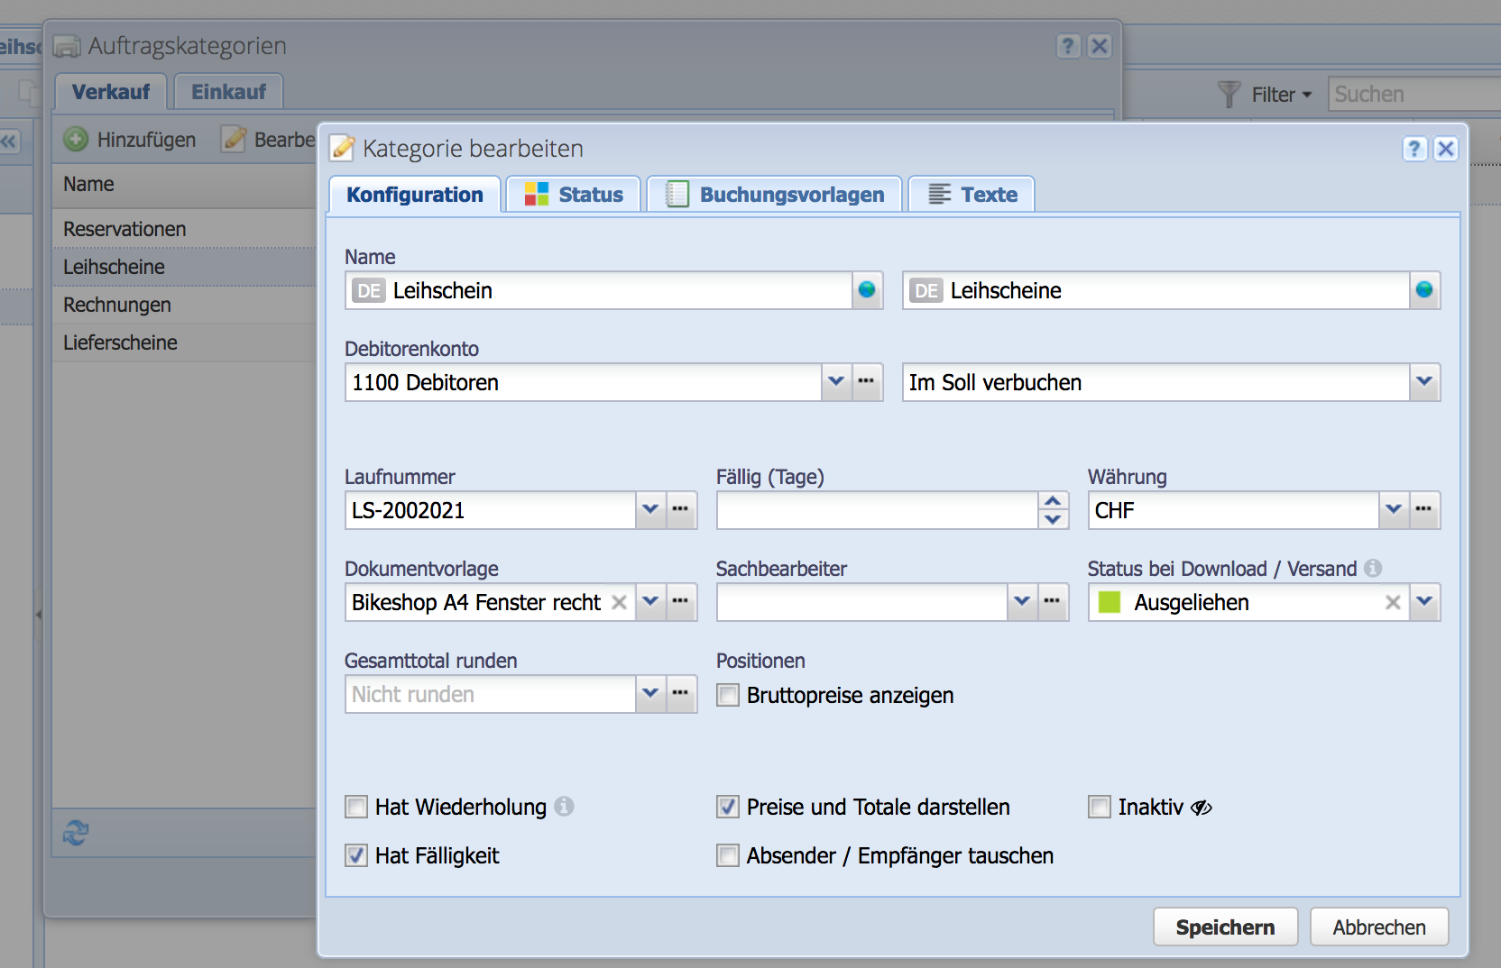Click the globe icon beside the Leihschein name field
Screen dimensions: 1501x968
coord(867,290)
